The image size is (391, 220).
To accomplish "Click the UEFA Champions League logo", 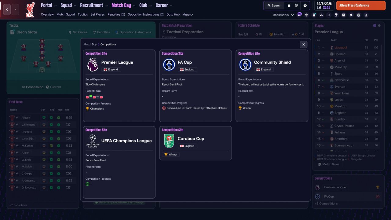I will click(x=93, y=141).
